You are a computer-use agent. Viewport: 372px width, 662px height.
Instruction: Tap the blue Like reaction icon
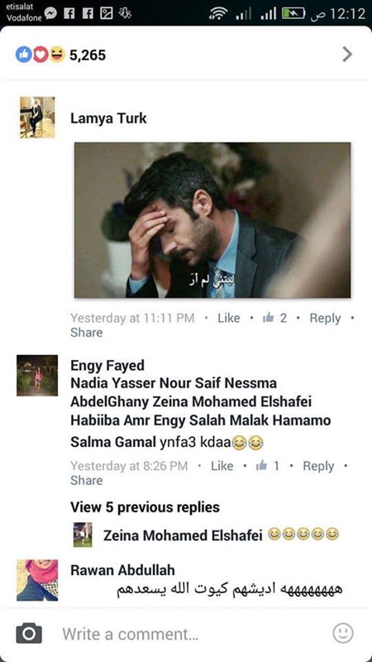24,55
